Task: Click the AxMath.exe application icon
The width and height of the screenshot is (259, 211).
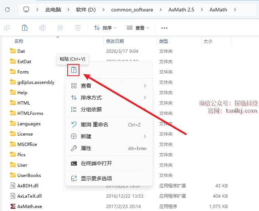Action: tap(13, 206)
